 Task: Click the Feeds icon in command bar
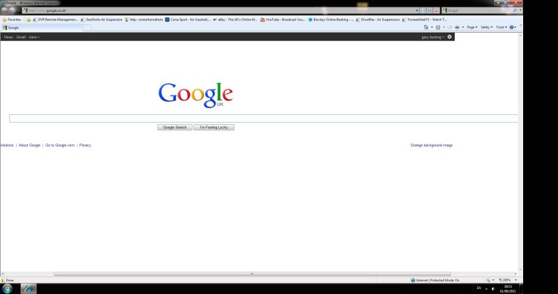point(438,27)
